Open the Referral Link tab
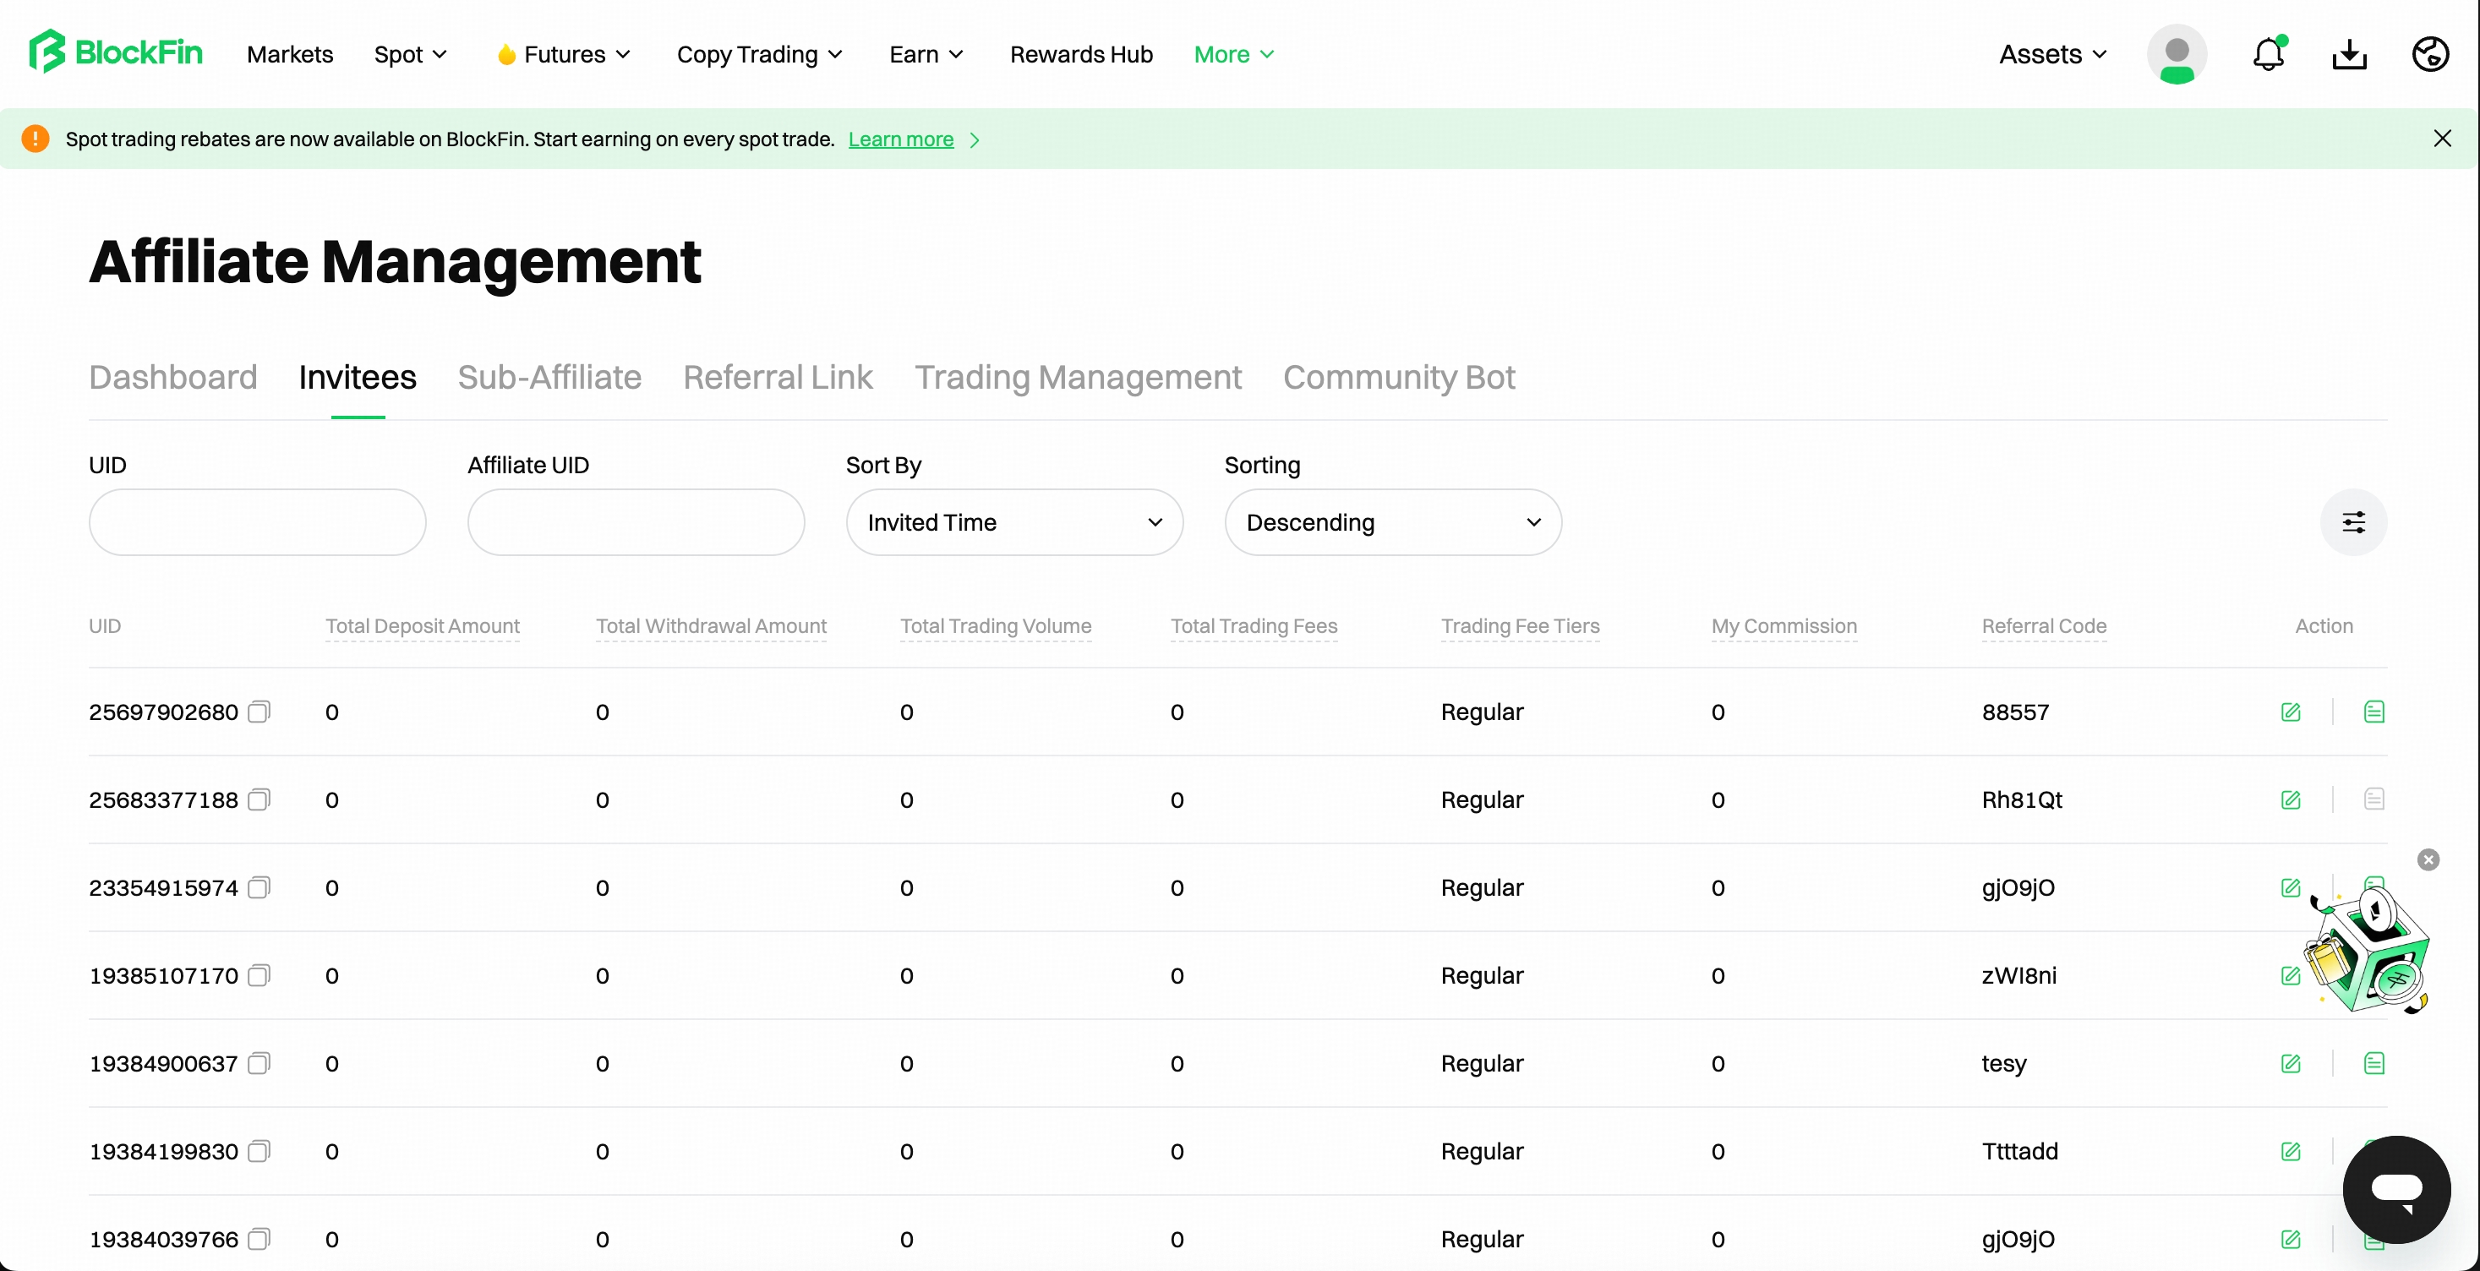Viewport: 2480px width, 1271px height. (x=778, y=377)
